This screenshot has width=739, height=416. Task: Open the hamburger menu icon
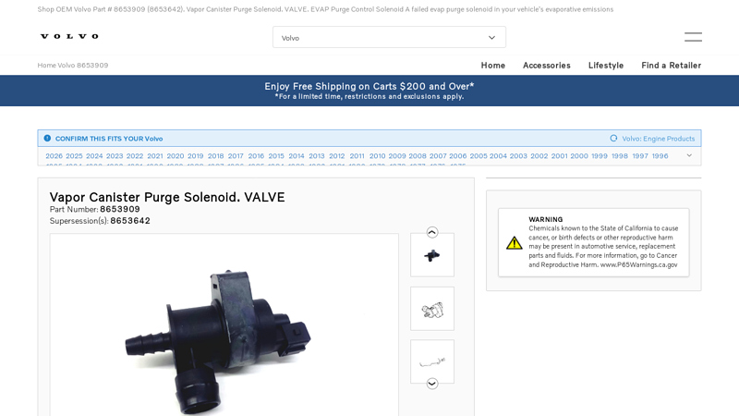click(693, 37)
